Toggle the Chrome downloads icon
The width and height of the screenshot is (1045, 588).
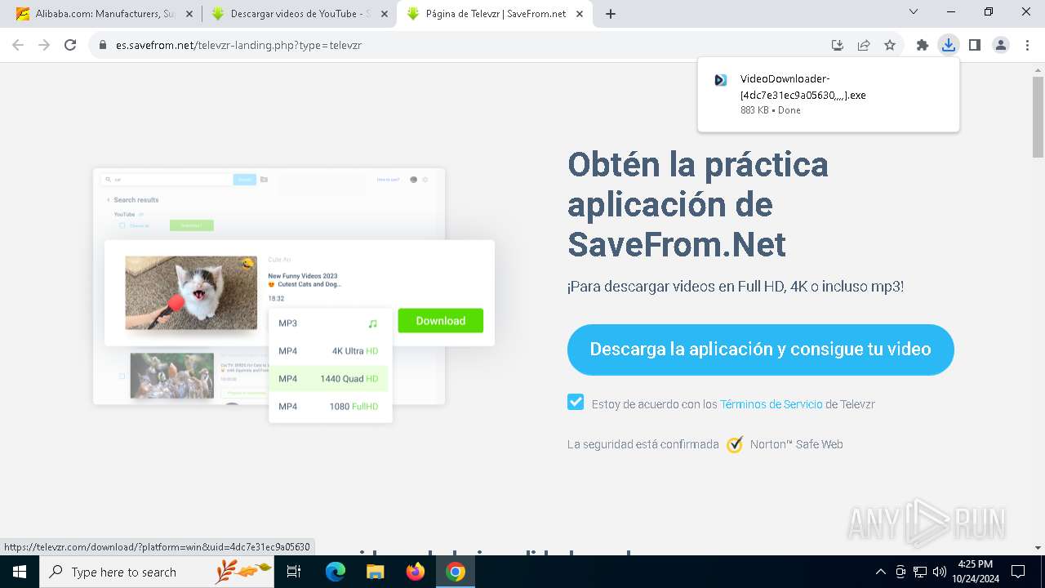(x=948, y=45)
